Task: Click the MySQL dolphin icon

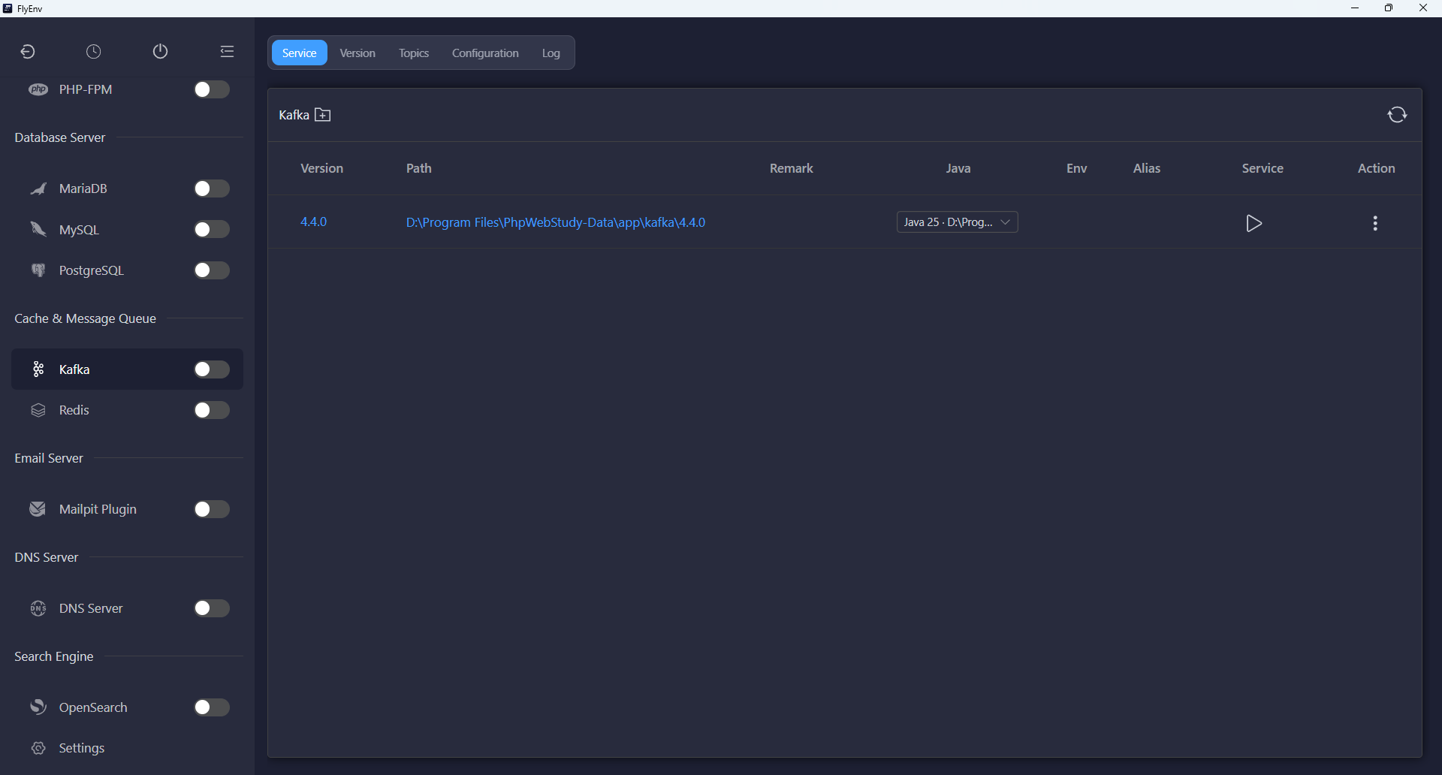Action: point(38,229)
